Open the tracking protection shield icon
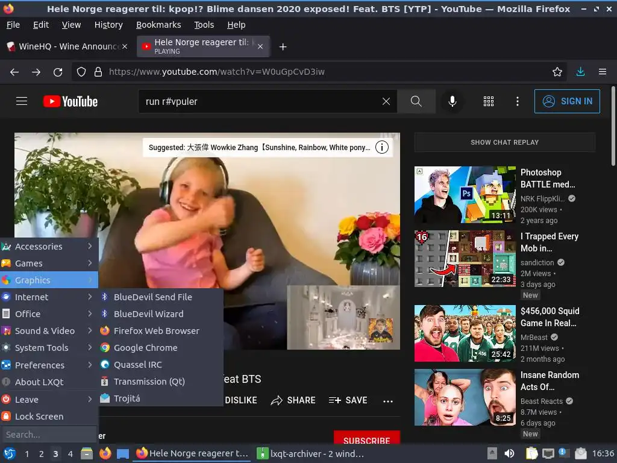The width and height of the screenshot is (617, 463). coord(81,72)
